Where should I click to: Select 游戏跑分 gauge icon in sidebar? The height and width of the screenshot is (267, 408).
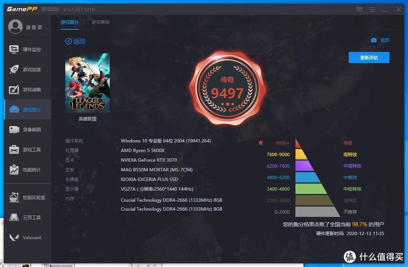14,110
